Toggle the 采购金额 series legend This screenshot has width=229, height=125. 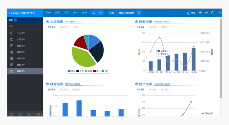click(207, 113)
